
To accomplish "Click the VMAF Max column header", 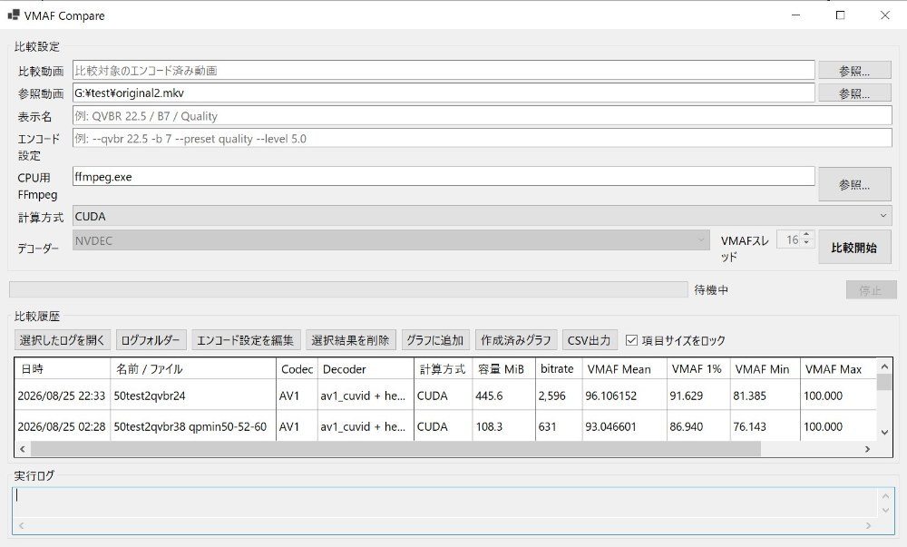I will (838, 369).
